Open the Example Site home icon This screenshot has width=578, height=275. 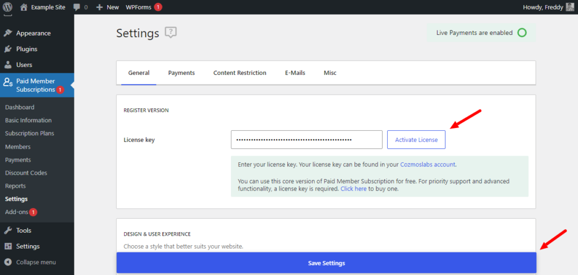coord(24,7)
